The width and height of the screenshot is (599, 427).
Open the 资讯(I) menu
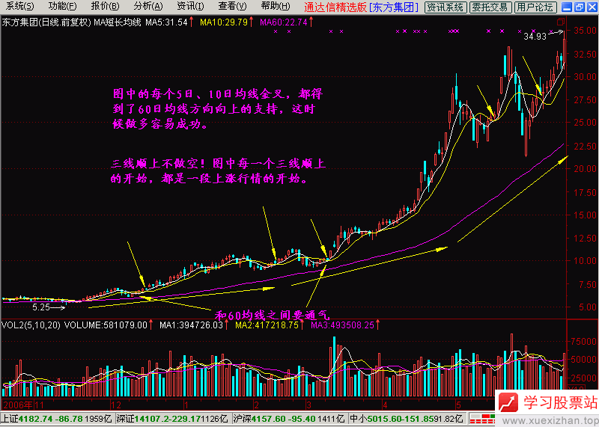click(x=190, y=6)
